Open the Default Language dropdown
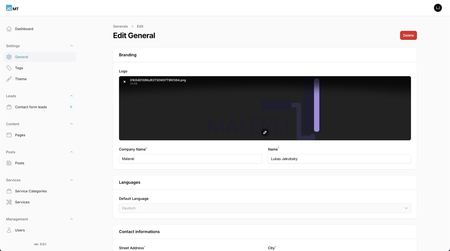Viewport: 450px width, 251px height. [265, 208]
